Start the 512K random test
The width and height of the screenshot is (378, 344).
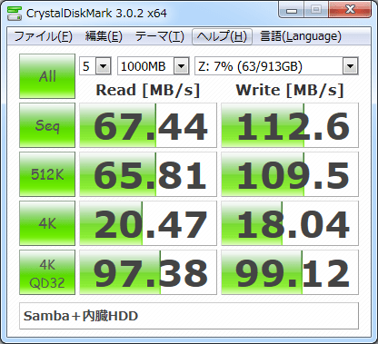pyautogui.click(x=47, y=174)
